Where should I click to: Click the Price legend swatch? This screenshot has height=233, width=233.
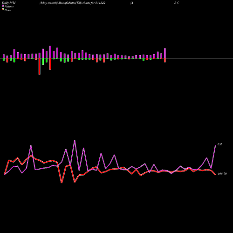[x=3, y=10]
